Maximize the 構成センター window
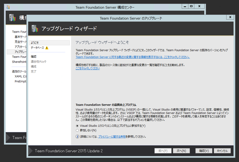 191,6
